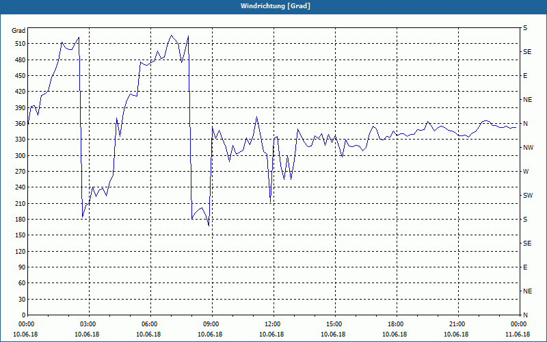Select the 'Grad' y-axis unit label
Image resolution: width=547 pixels, height=342 pixels.
coord(18,31)
